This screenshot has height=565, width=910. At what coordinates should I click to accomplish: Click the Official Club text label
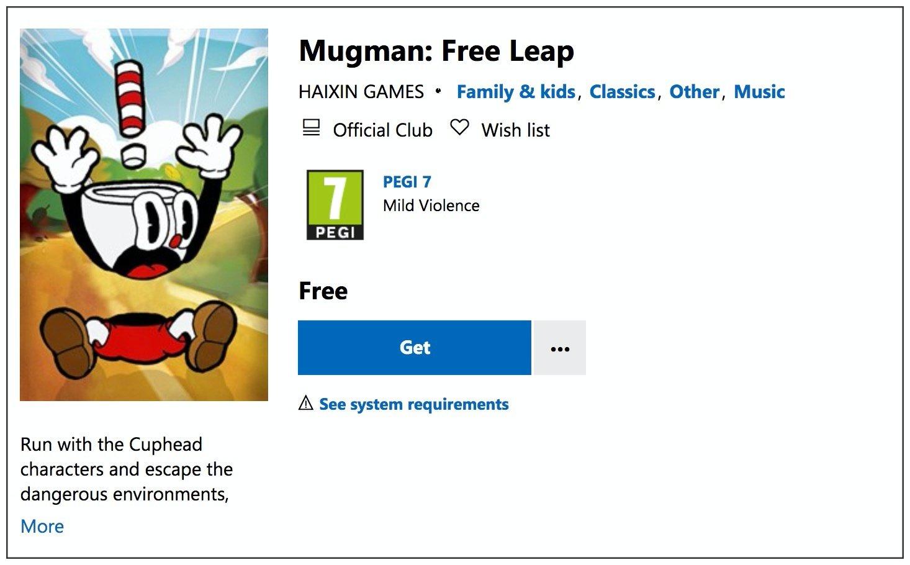[x=382, y=130]
